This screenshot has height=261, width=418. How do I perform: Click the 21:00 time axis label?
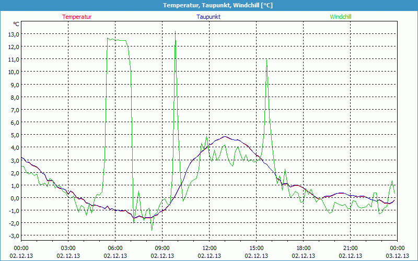point(350,247)
